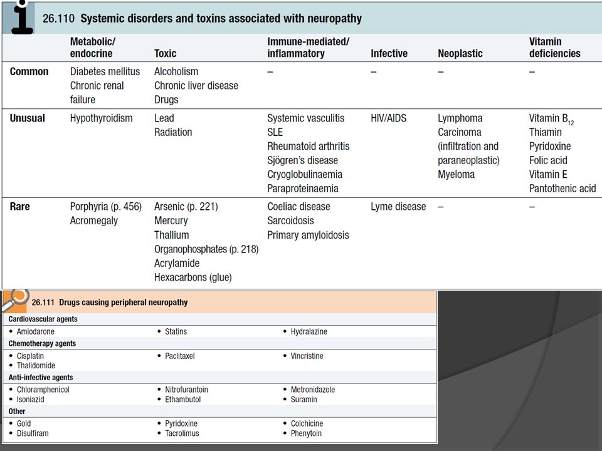
Task: Click the 'Metabolic/ endocrine' column header
Action: tap(93, 48)
